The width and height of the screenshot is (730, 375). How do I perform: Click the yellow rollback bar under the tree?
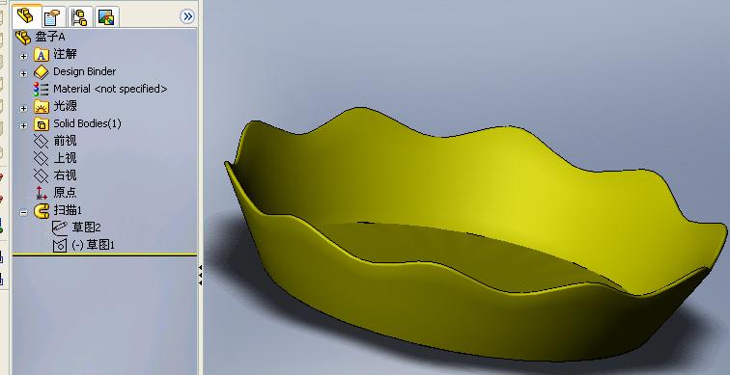[x=104, y=254]
